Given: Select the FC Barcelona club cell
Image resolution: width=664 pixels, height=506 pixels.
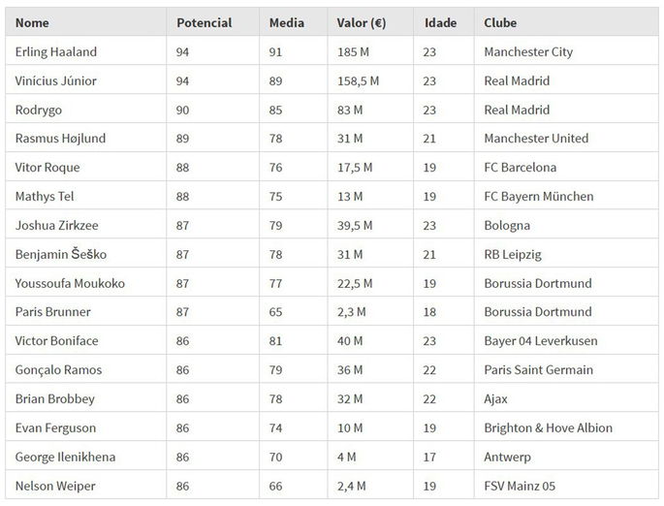Looking at the screenshot, I should click(x=520, y=168).
